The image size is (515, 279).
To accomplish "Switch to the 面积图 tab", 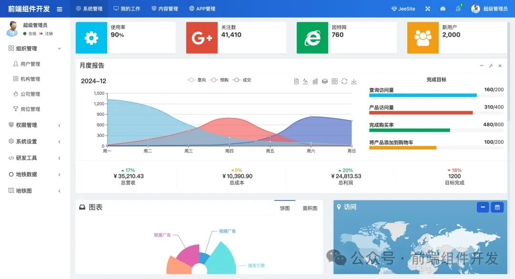I will click(309, 208).
